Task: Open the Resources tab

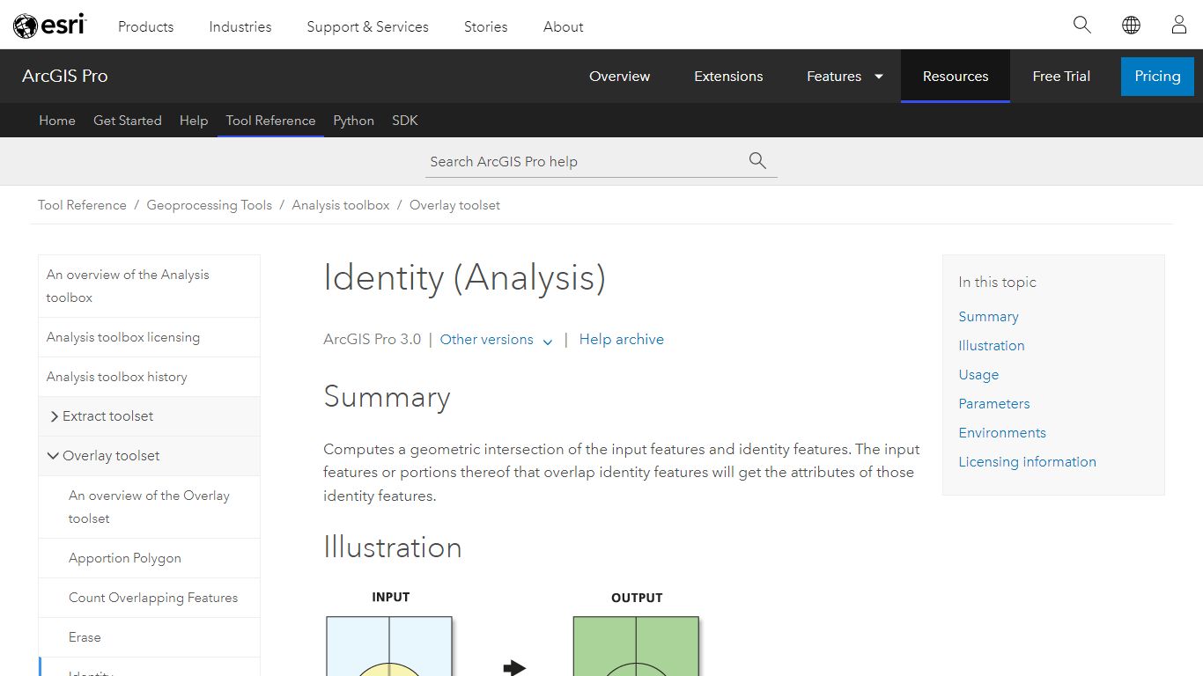Action: [956, 76]
